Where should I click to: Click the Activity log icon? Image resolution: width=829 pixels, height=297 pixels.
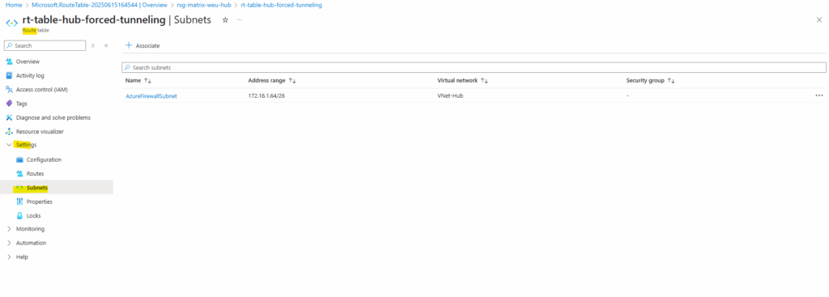click(9, 75)
